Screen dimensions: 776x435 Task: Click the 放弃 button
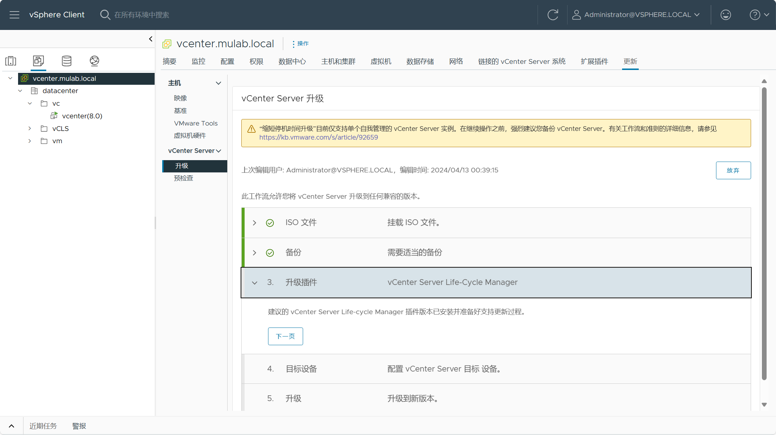click(733, 170)
